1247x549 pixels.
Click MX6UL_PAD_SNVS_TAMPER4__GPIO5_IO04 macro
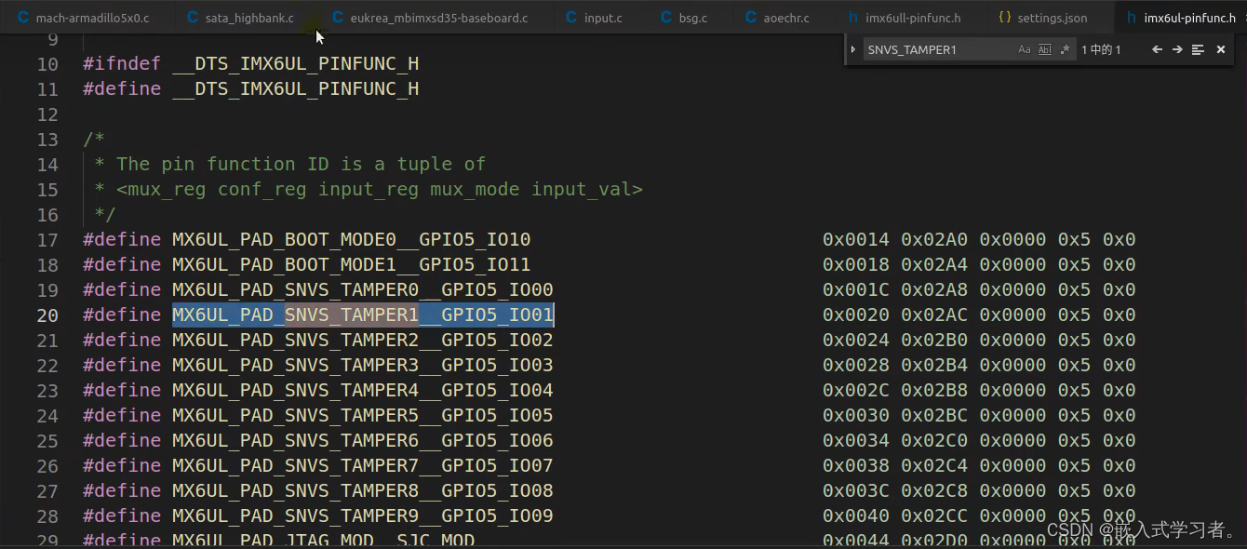[x=363, y=390]
